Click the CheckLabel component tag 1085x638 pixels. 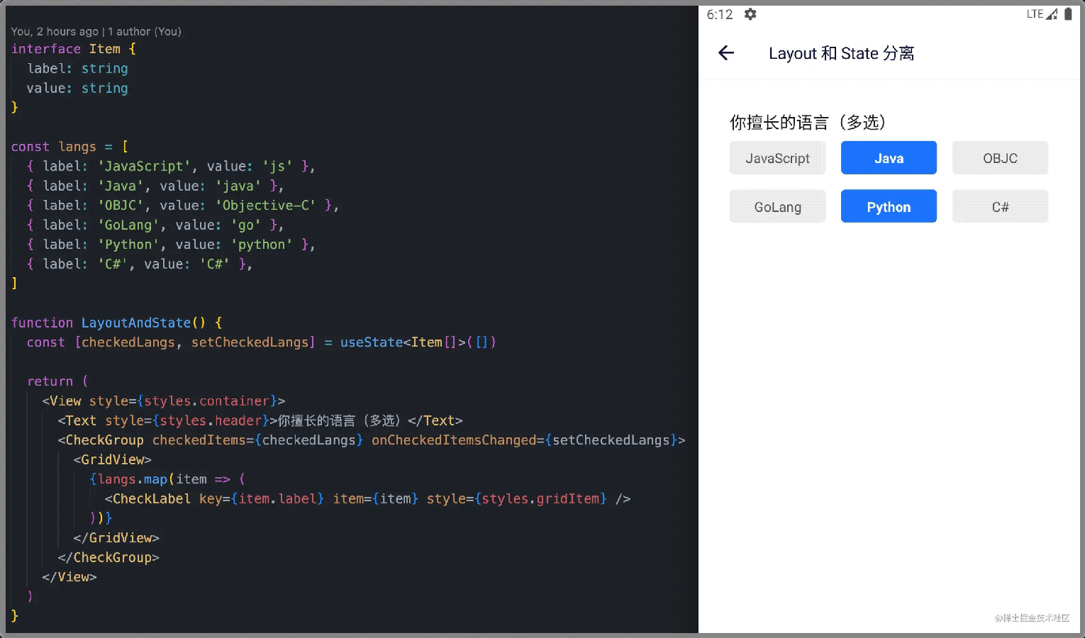151,499
